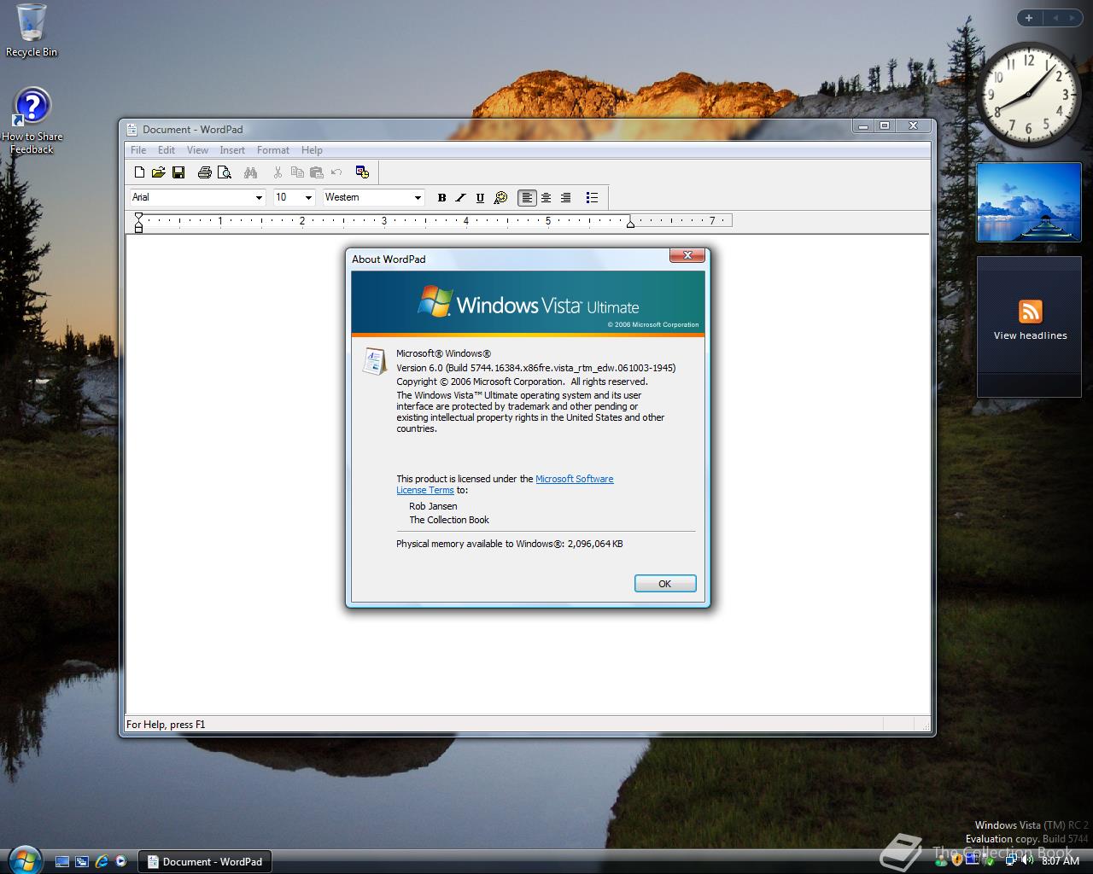This screenshot has height=874, width=1093.
Task: Click the sidebar add gadgets plus button
Action: pos(1029,18)
